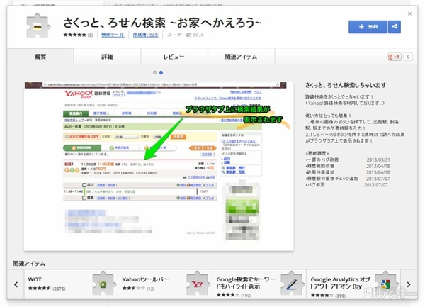Close the extension detail dialog

click(x=409, y=13)
